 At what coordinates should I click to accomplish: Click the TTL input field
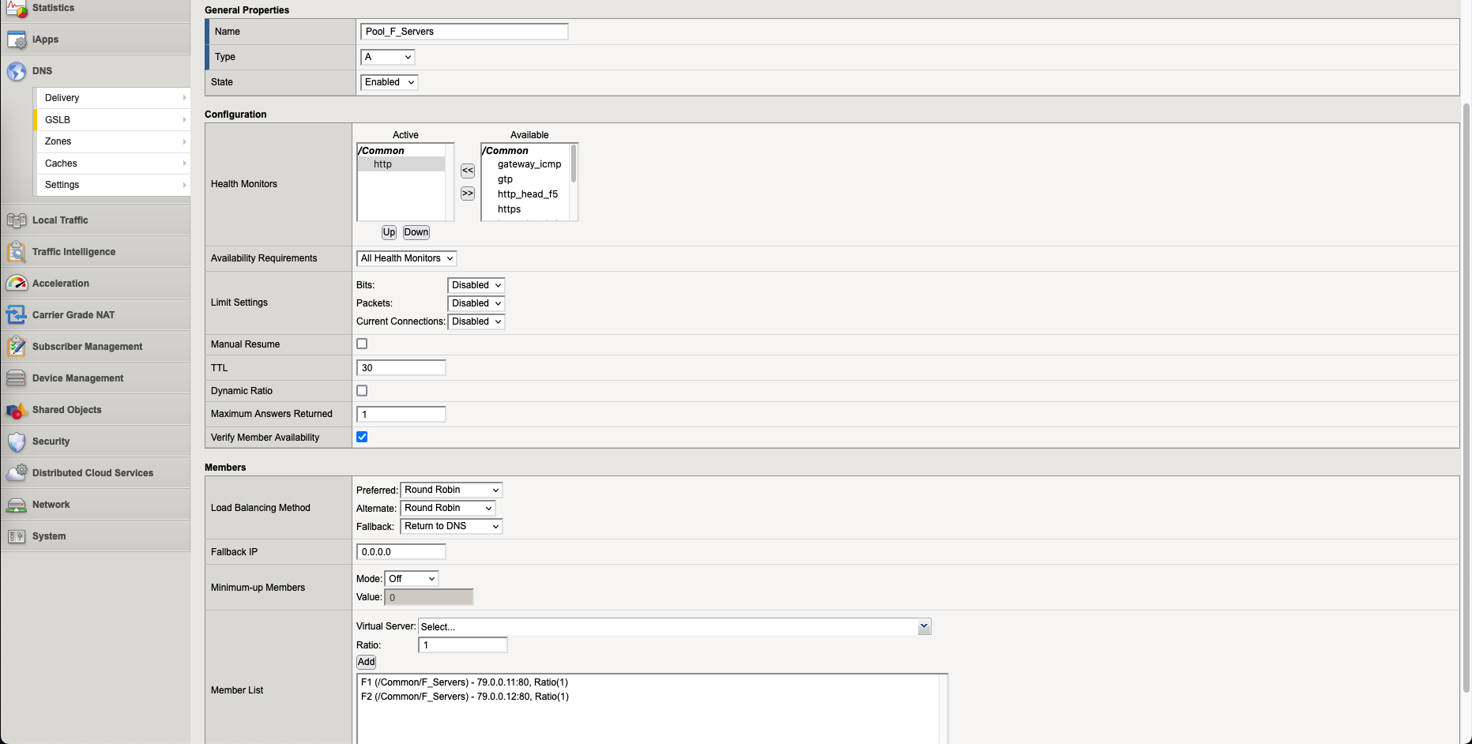[x=401, y=368]
